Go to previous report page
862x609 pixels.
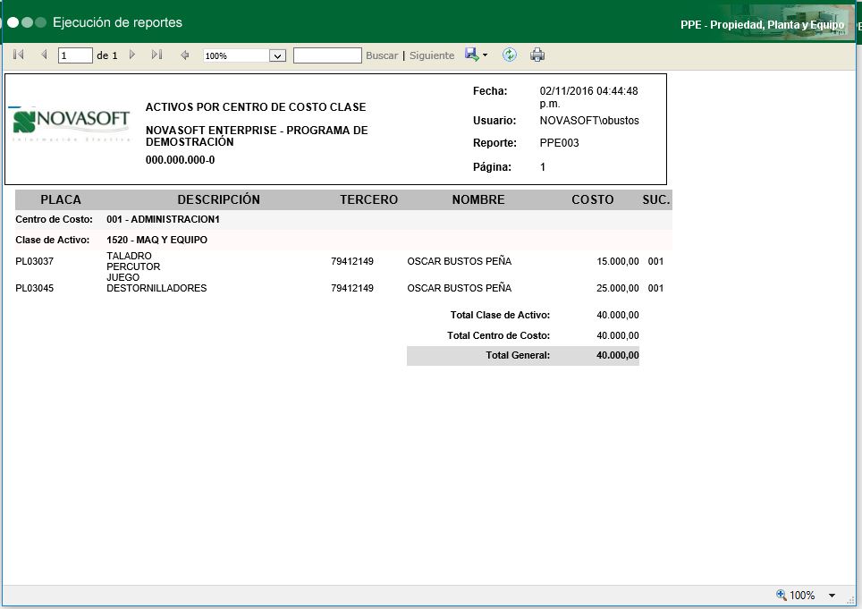[x=44, y=55]
